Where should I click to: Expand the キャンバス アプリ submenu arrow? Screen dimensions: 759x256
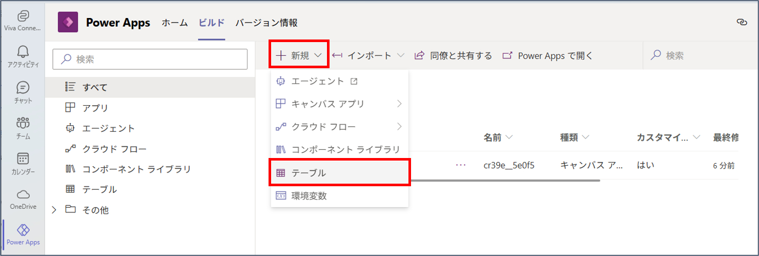coord(399,104)
